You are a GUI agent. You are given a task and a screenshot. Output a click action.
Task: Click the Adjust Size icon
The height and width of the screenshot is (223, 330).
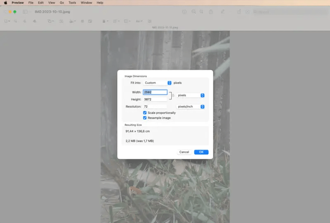(x=90, y=21)
